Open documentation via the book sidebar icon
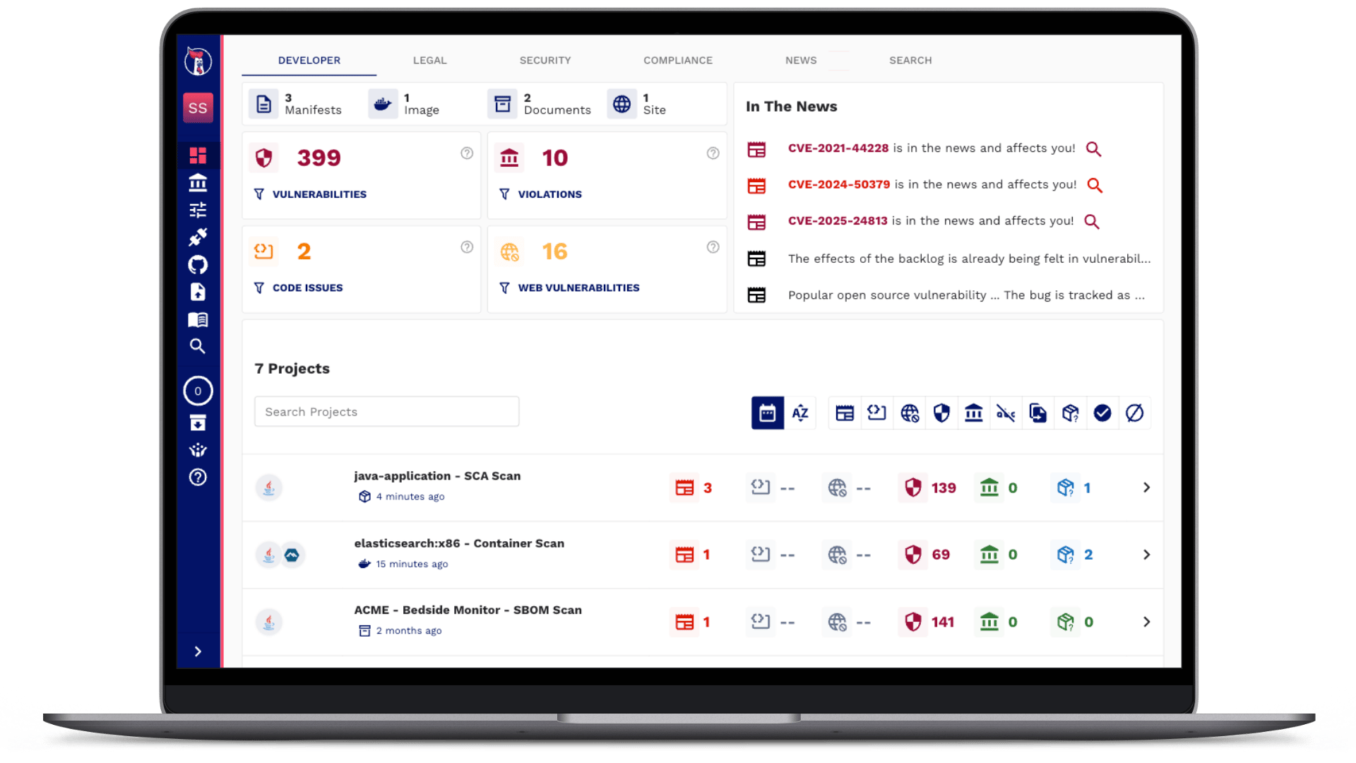The width and height of the screenshot is (1356, 763). point(198,319)
